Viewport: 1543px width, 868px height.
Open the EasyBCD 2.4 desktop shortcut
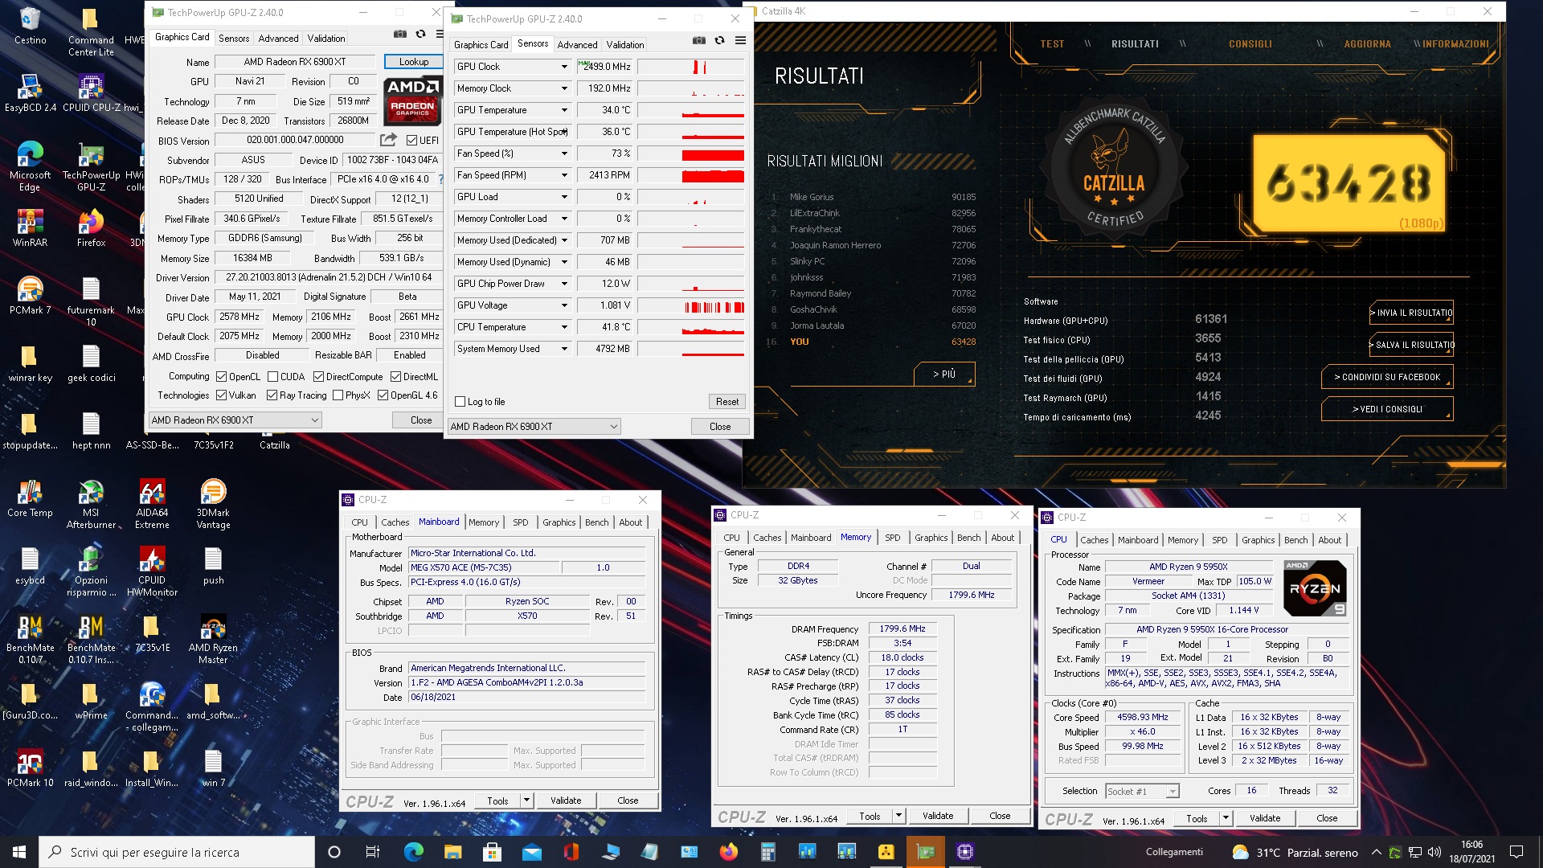coord(30,92)
